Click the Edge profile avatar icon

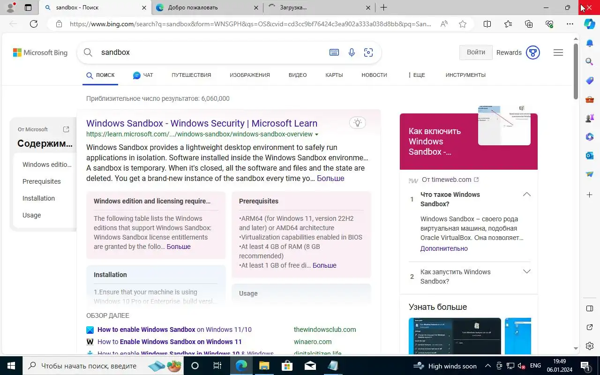10,7
